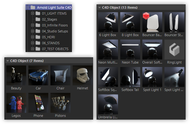Click the Arnold Light Suite C4D label

click(54, 7)
